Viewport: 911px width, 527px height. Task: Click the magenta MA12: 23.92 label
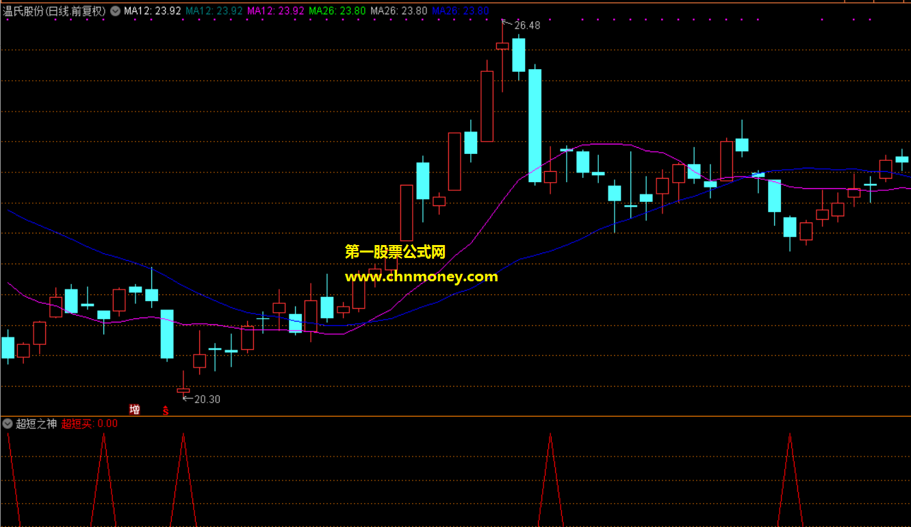click(x=276, y=11)
